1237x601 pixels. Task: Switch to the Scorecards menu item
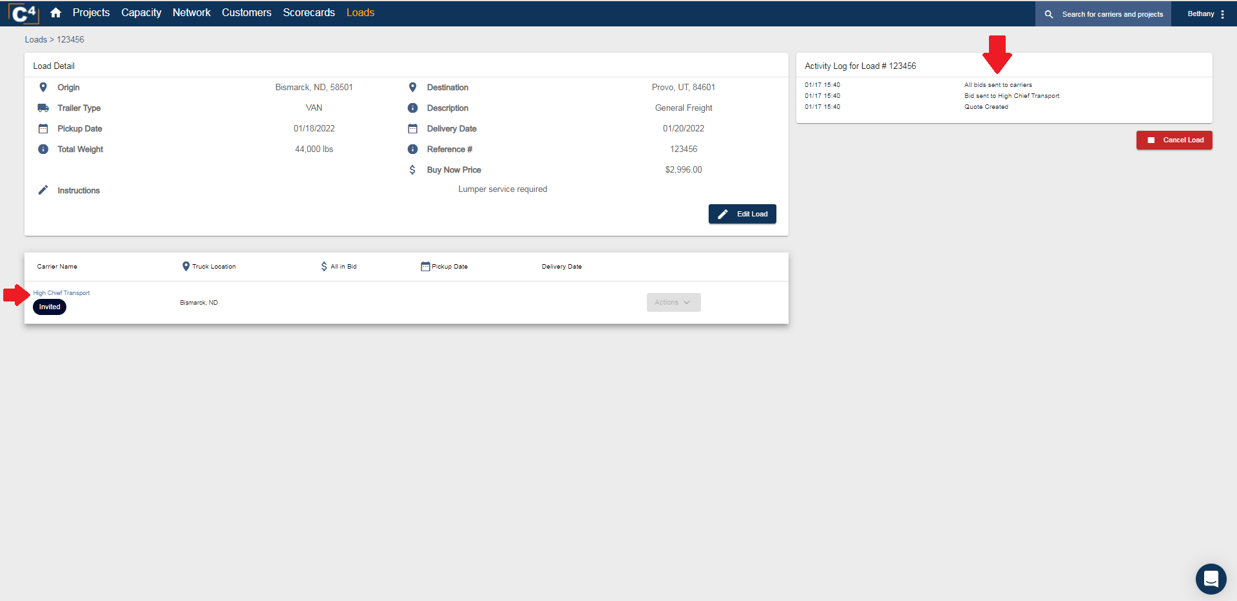[309, 12]
